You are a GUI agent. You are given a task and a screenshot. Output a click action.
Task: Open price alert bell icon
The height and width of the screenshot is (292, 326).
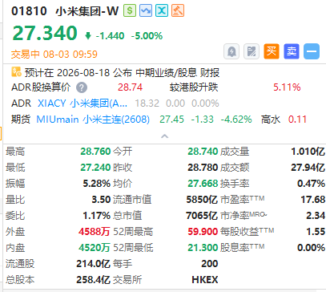(x=231, y=51)
